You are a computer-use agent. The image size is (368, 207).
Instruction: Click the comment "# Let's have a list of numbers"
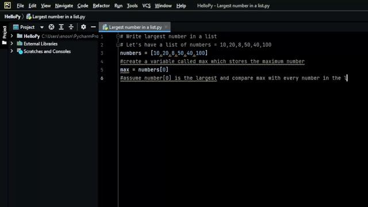pos(165,45)
